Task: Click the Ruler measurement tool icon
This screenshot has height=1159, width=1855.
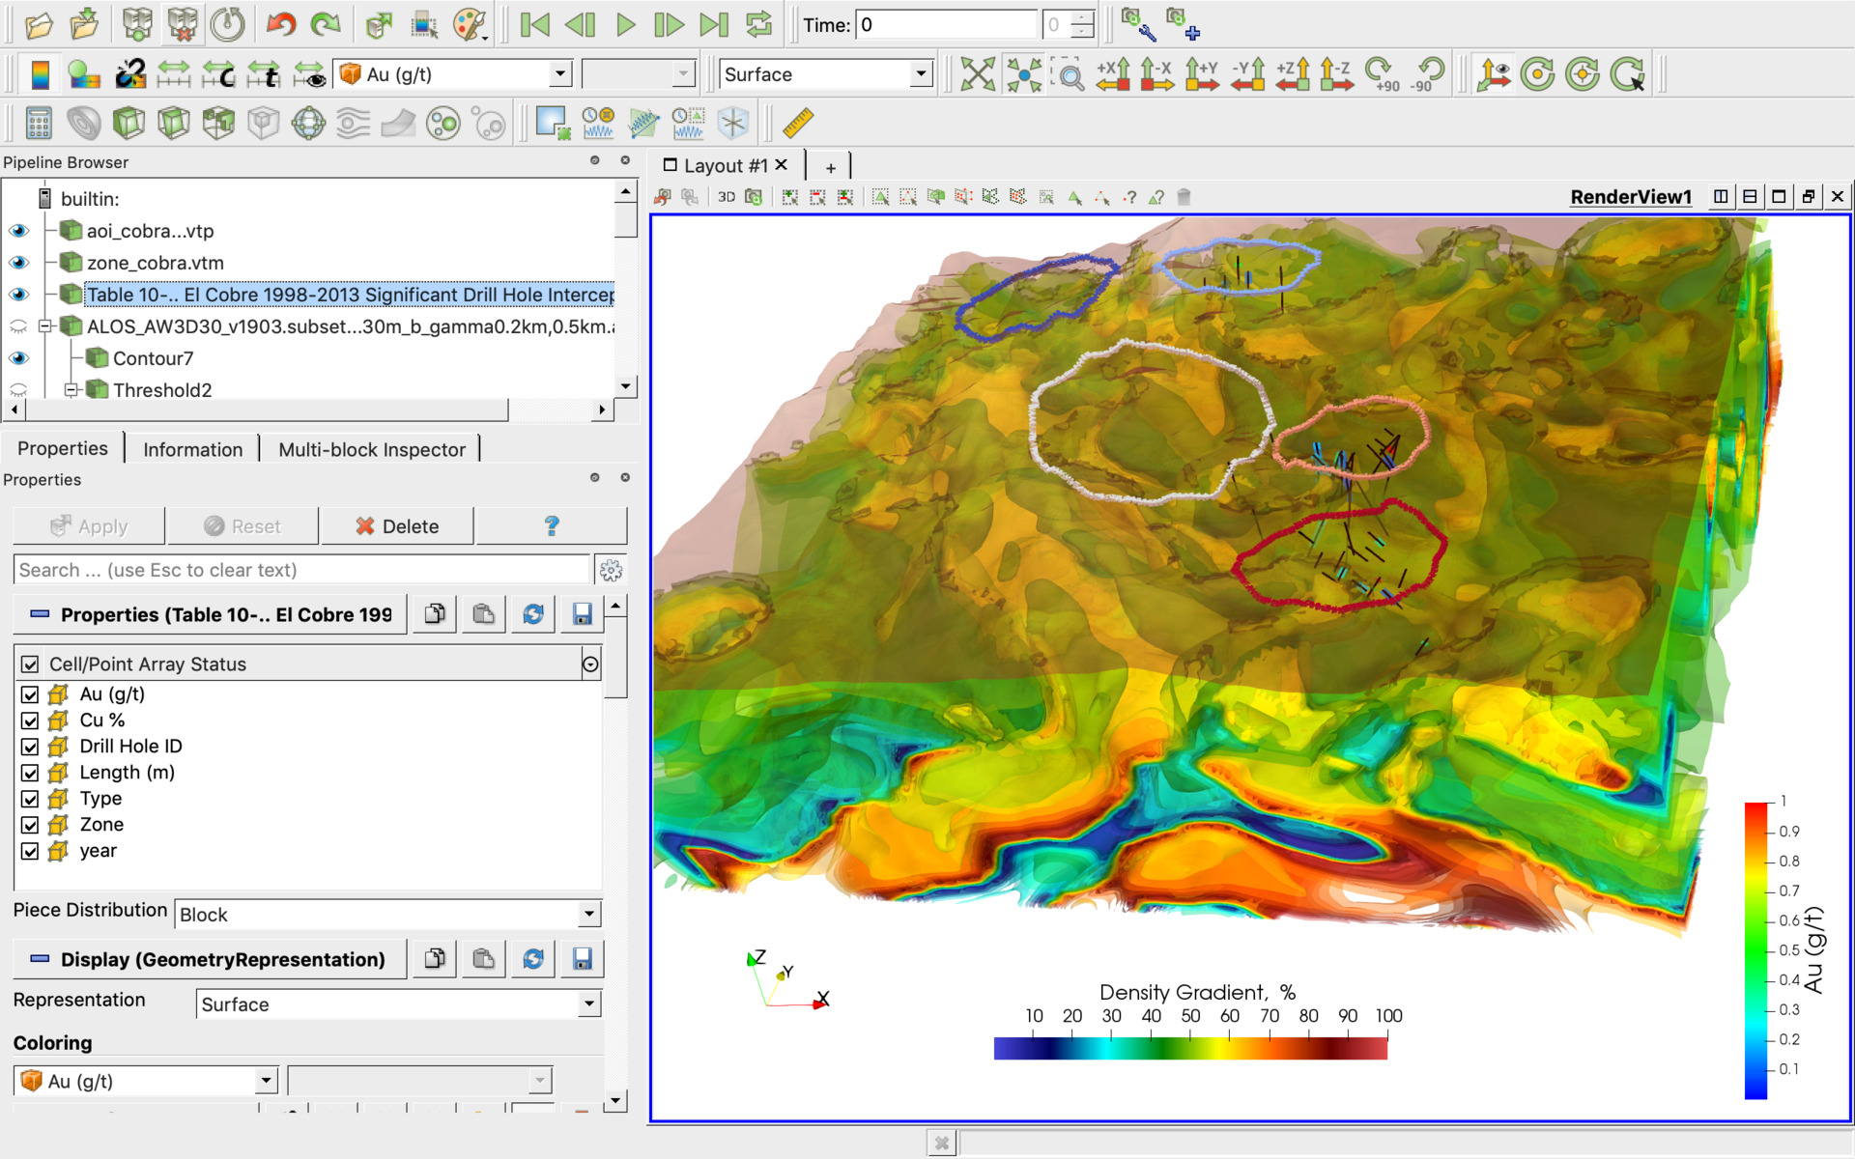Action: click(798, 123)
